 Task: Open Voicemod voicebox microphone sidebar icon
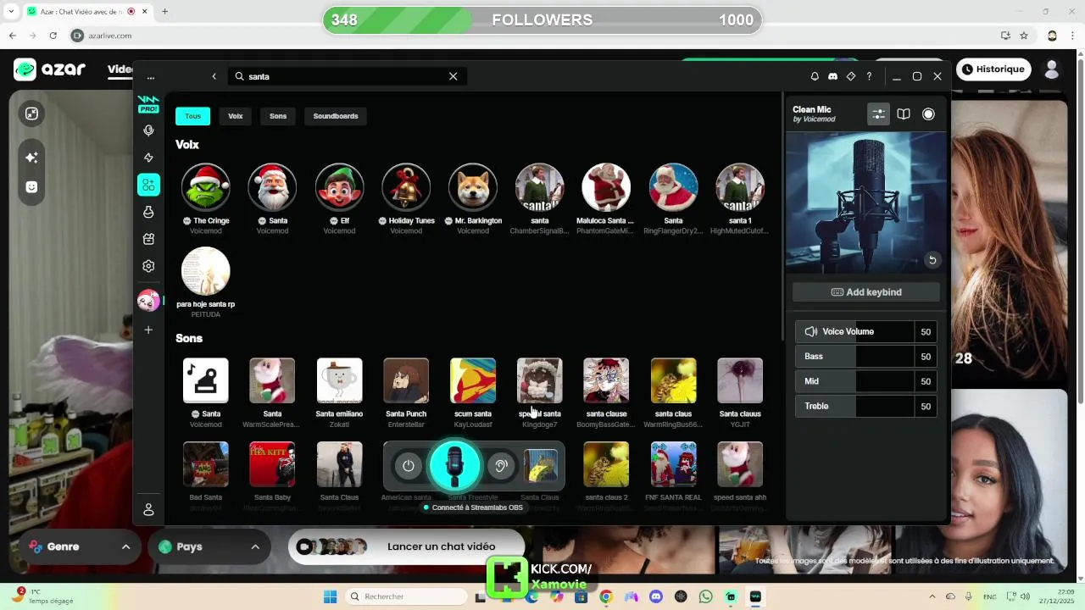pyautogui.click(x=148, y=130)
